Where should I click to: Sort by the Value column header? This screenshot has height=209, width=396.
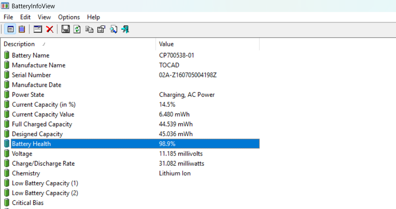[x=208, y=44]
